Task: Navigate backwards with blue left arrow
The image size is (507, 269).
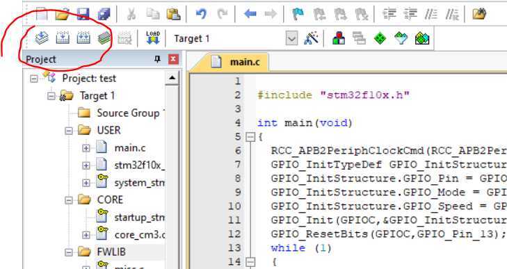Action: coord(250,14)
